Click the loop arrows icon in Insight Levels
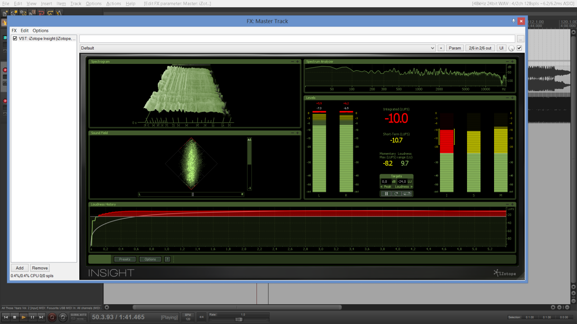Screen dimensions: 577x324 407,193
